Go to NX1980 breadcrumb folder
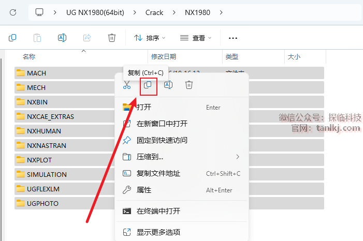Image resolution: width=363 pixels, height=241 pixels. pos(197,12)
